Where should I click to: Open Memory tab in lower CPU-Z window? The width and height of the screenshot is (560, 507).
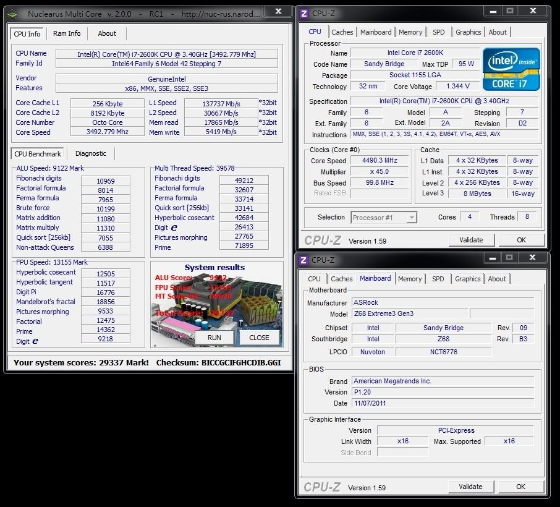click(410, 279)
